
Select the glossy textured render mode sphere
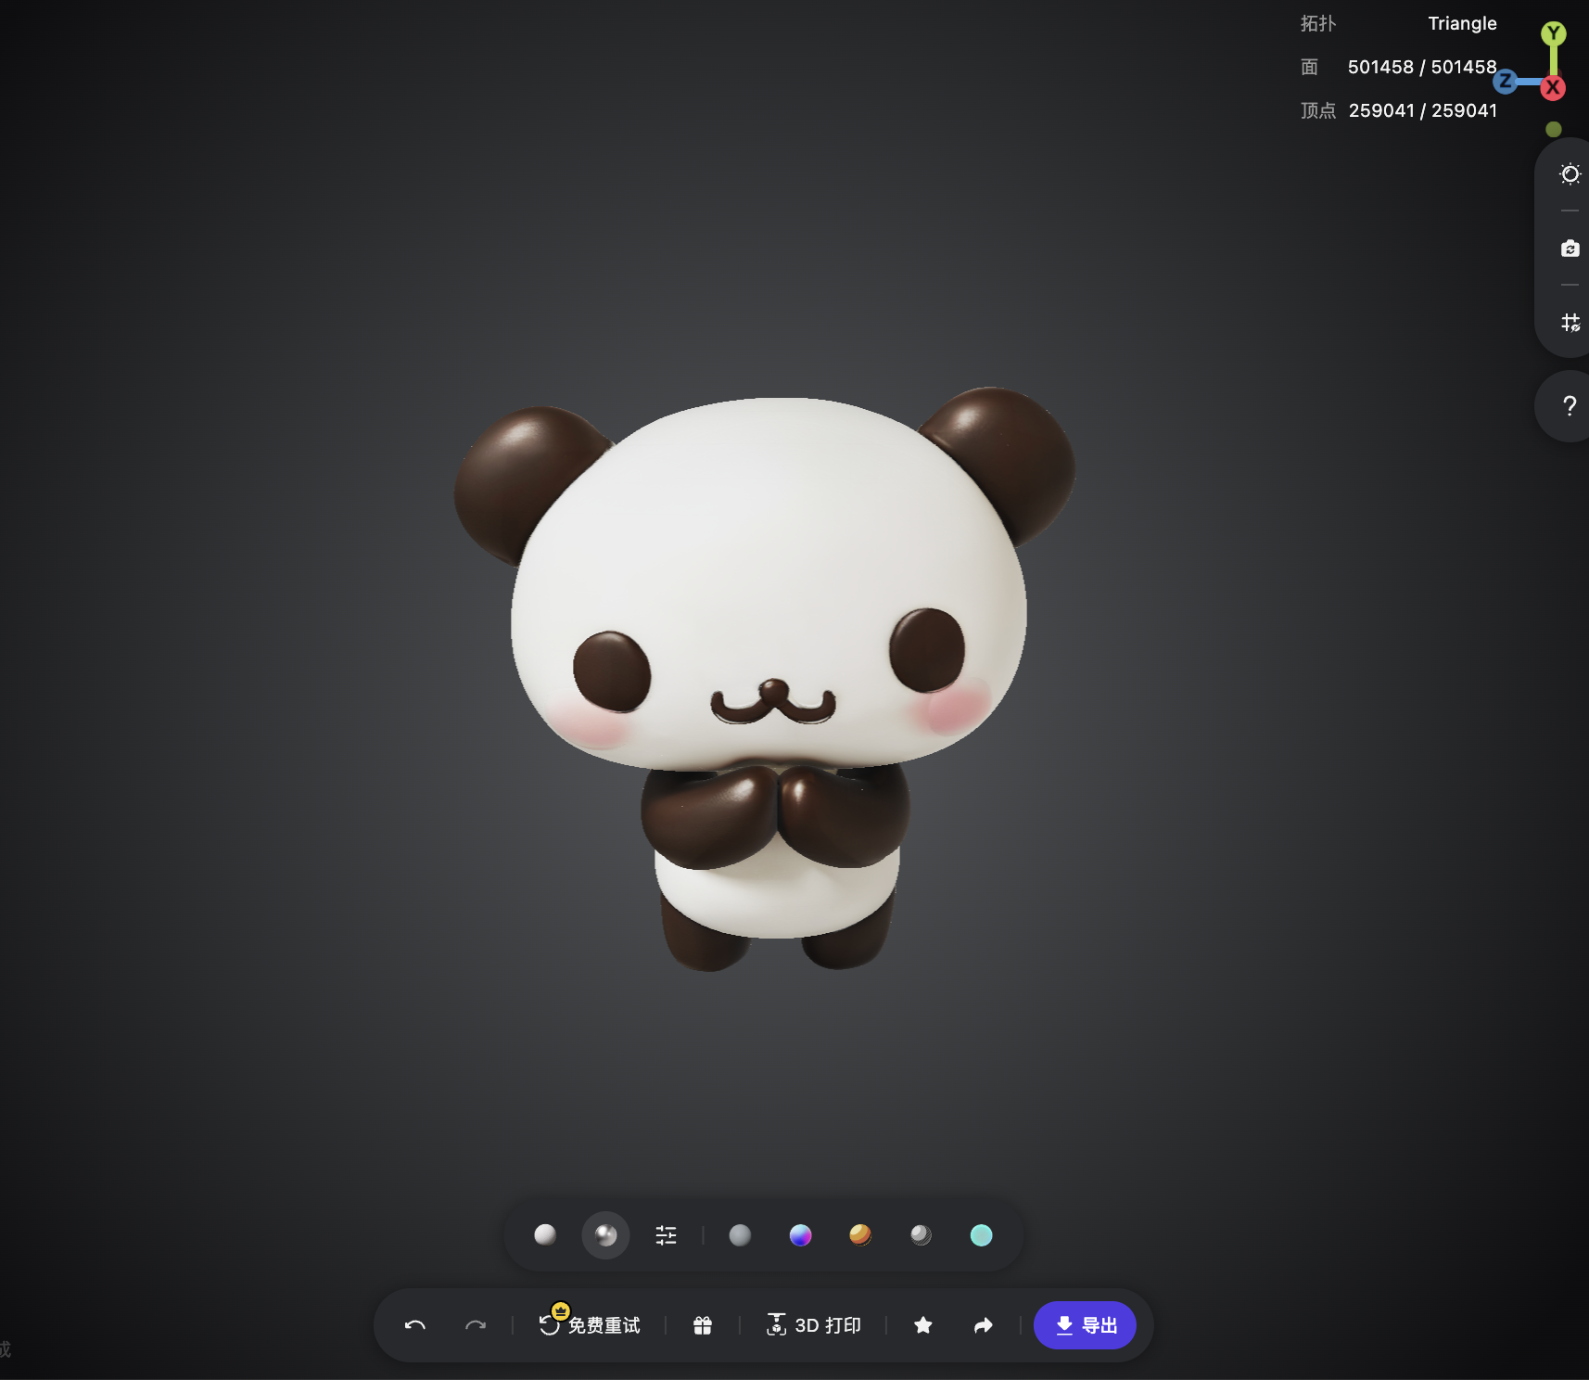click(605, 1235)
